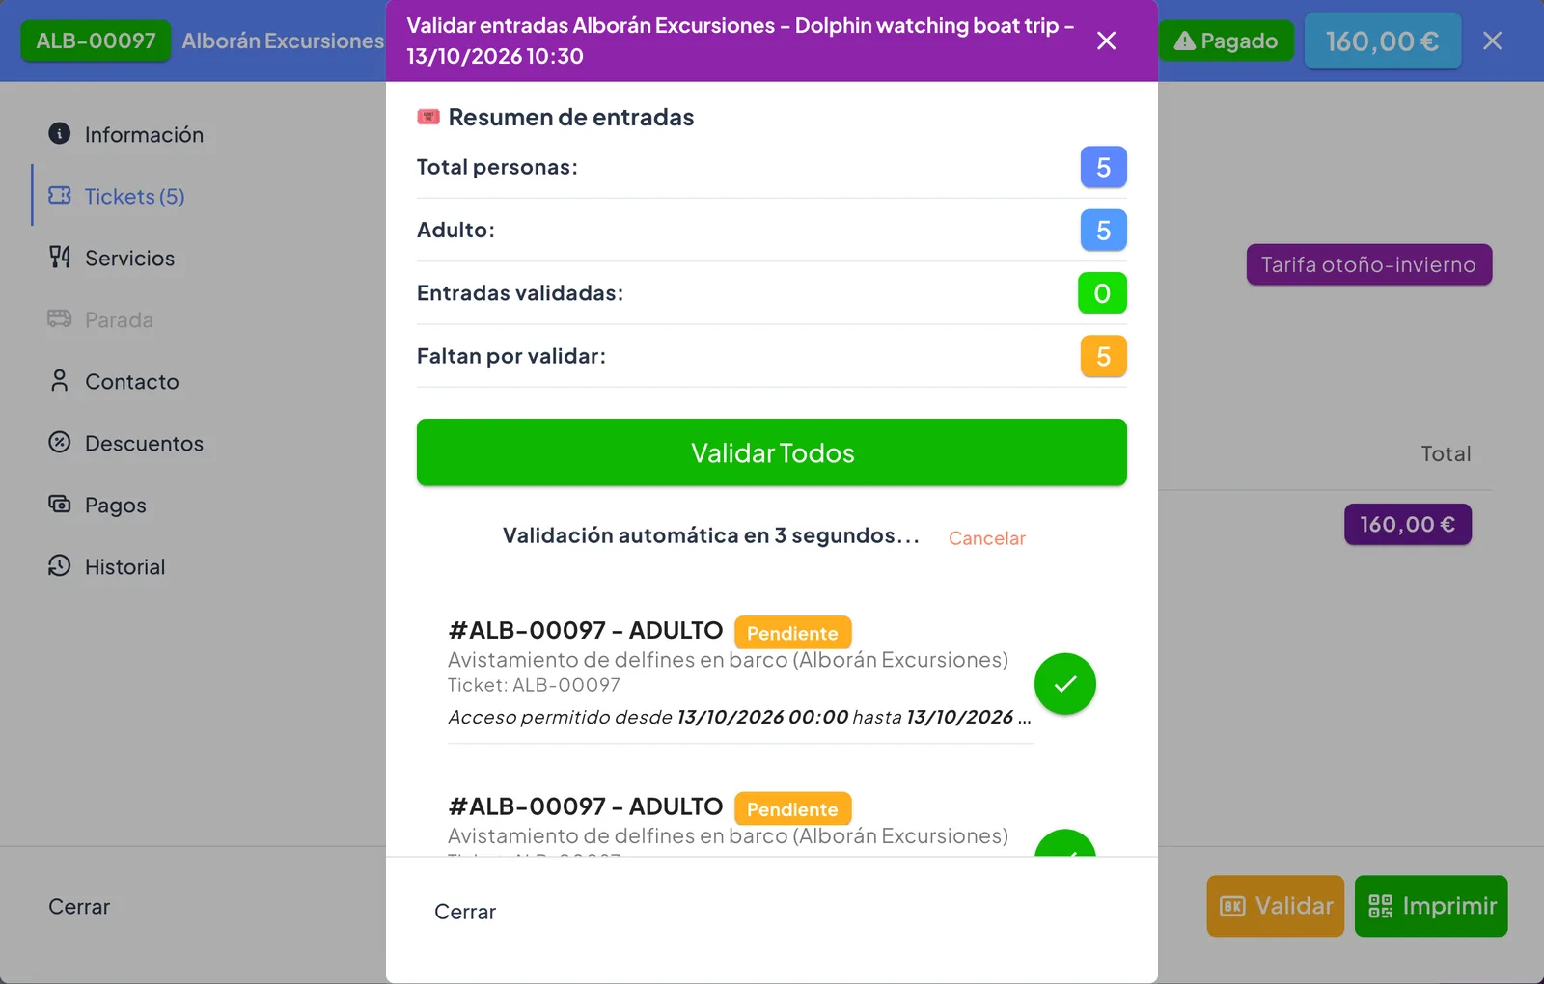Screen dimensions: 1544x984
Task: Click the Pendiente badge on the first ticket
Action: (792, 633)
